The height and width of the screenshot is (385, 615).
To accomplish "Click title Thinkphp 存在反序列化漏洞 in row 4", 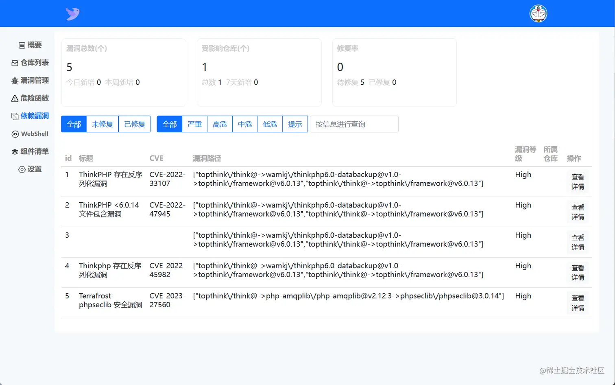I will [110, 270].
